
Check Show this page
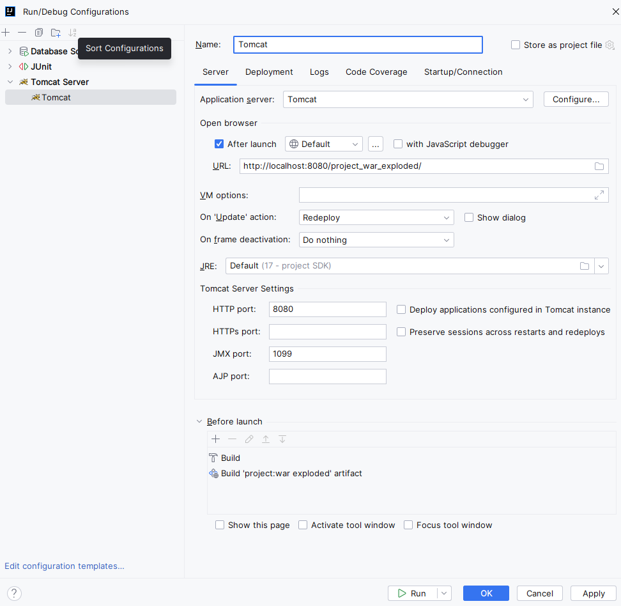pyautogui.click(x=220, y=525)
